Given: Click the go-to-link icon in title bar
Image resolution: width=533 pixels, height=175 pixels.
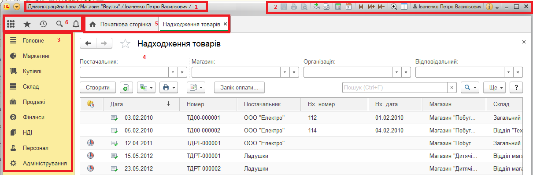Looking at the screenshot, I should tap(326, 7).
